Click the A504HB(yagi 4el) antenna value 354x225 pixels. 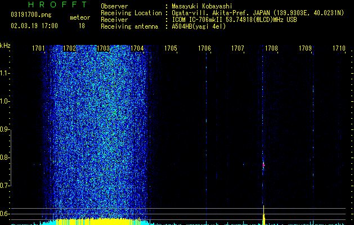coord(199,26)
